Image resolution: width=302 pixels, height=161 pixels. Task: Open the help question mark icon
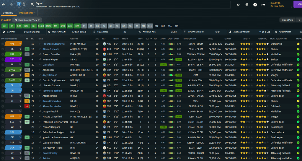(x=255, y=5)
